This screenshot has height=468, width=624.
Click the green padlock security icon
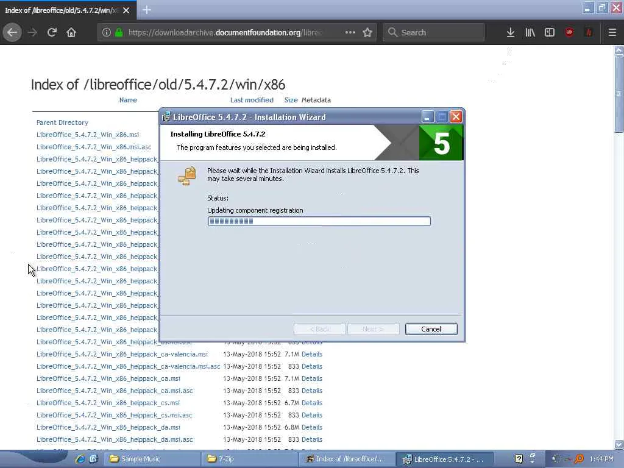tap(119, 32)
